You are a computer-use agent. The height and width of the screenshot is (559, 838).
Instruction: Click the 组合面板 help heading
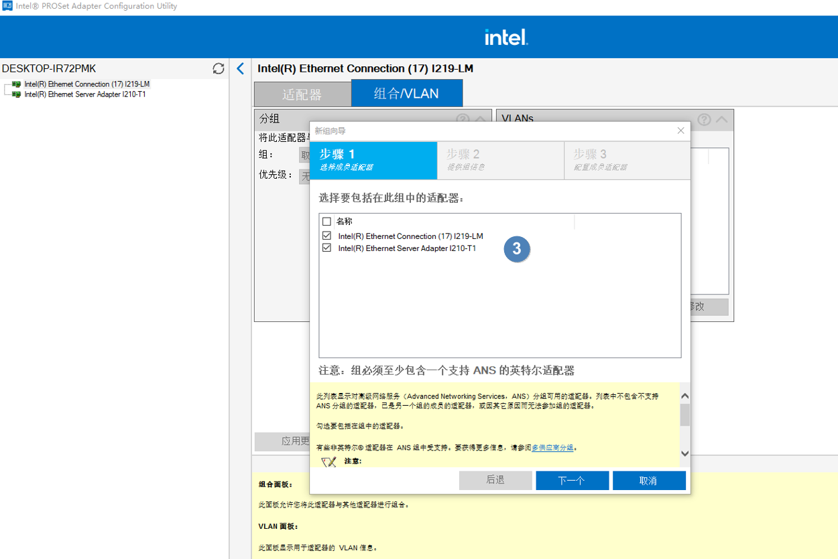276,484
